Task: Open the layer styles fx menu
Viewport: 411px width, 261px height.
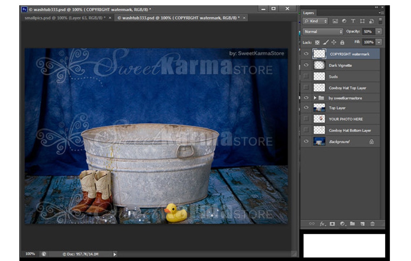Action: [322, 223]
